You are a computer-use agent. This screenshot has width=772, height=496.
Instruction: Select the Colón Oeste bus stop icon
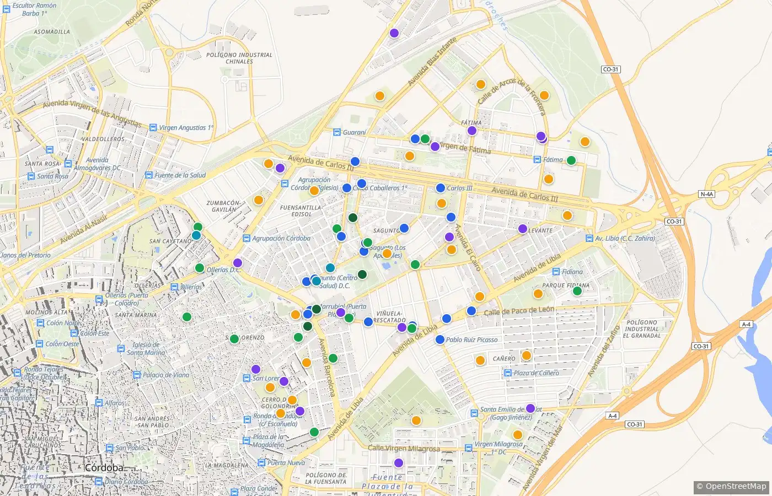tap(39, 344)
